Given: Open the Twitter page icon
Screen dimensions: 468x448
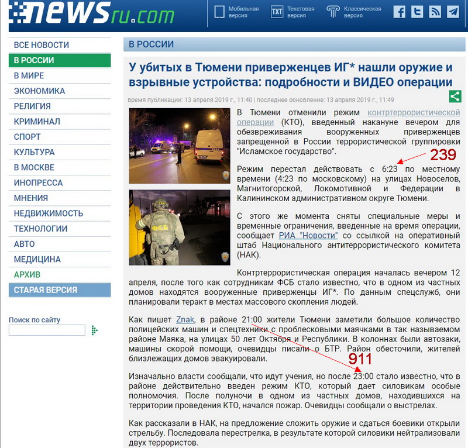Looking at the screenshot, I should pos(417,12).
